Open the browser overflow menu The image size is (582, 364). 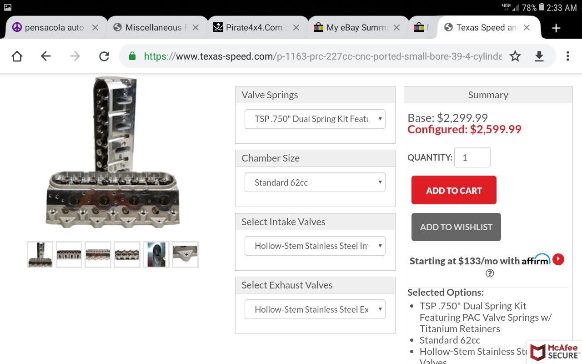[x=567, y=56]
